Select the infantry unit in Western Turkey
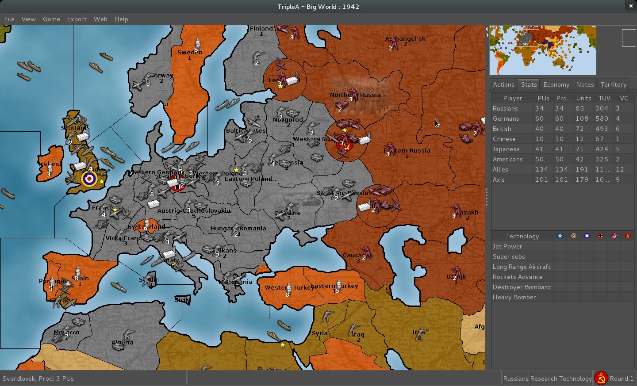637x386 pixels. pyautogui.click(x=289, y=289)
